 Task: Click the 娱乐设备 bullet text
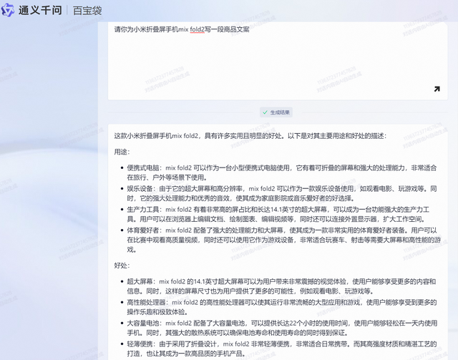(281, 193)
